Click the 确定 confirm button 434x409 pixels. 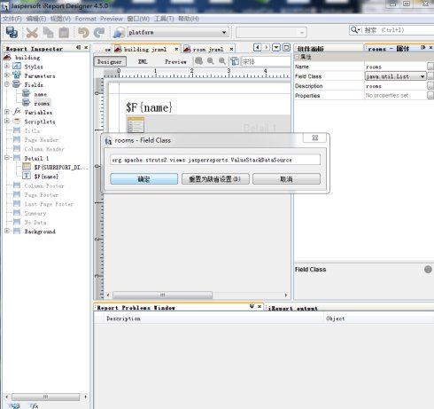(x=143, y=179)
